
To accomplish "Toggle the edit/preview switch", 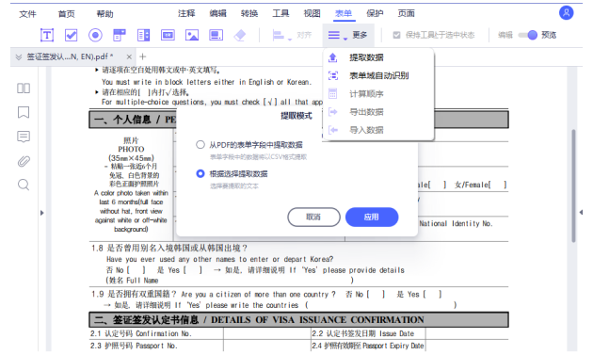I will click(x=528, y=35).
